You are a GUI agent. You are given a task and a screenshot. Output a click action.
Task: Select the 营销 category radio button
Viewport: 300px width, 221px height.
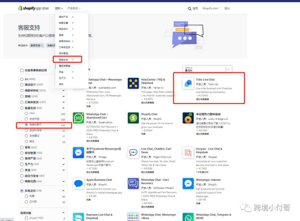point(22,96)
